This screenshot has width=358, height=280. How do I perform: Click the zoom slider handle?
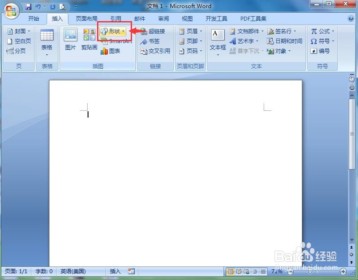pyautogui.click(x=310, y=271)
